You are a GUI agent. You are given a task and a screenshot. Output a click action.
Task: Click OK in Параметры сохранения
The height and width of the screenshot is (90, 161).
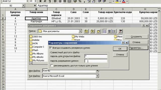120,49
